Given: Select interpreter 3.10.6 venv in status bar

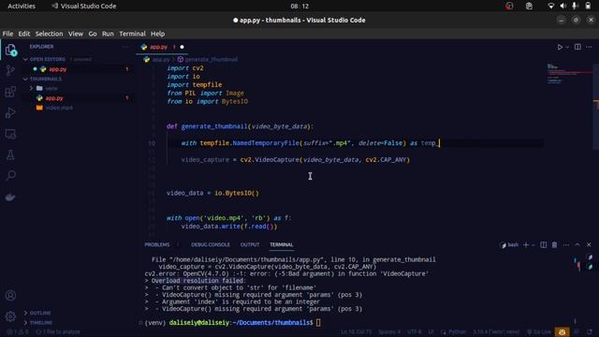Looking at the screenshot, I should click(x=496, y=332).
